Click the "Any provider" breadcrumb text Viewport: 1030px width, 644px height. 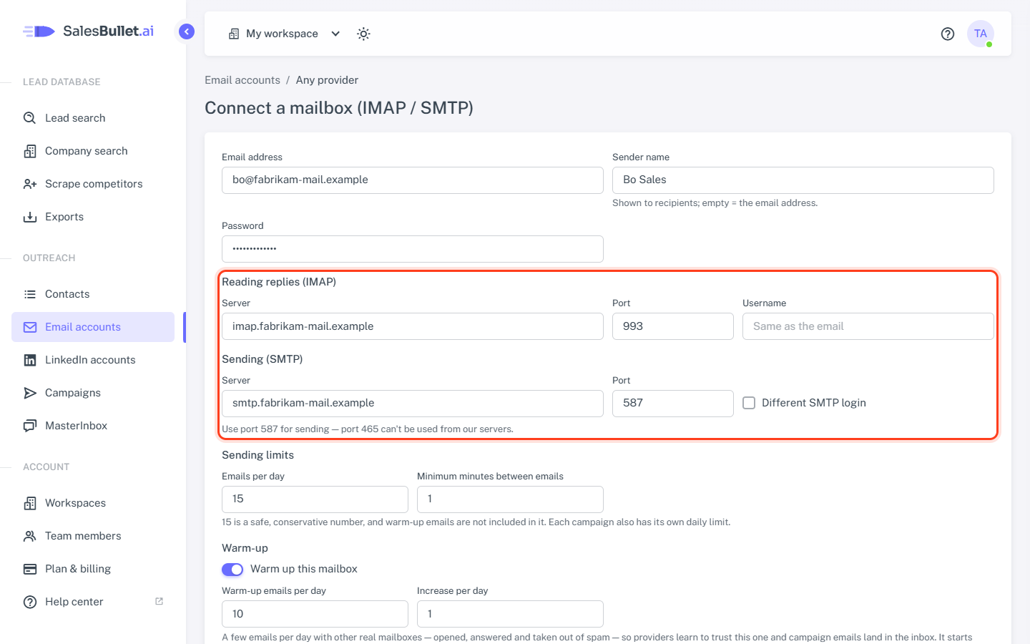pyautogui.click(x=327, y=80)
